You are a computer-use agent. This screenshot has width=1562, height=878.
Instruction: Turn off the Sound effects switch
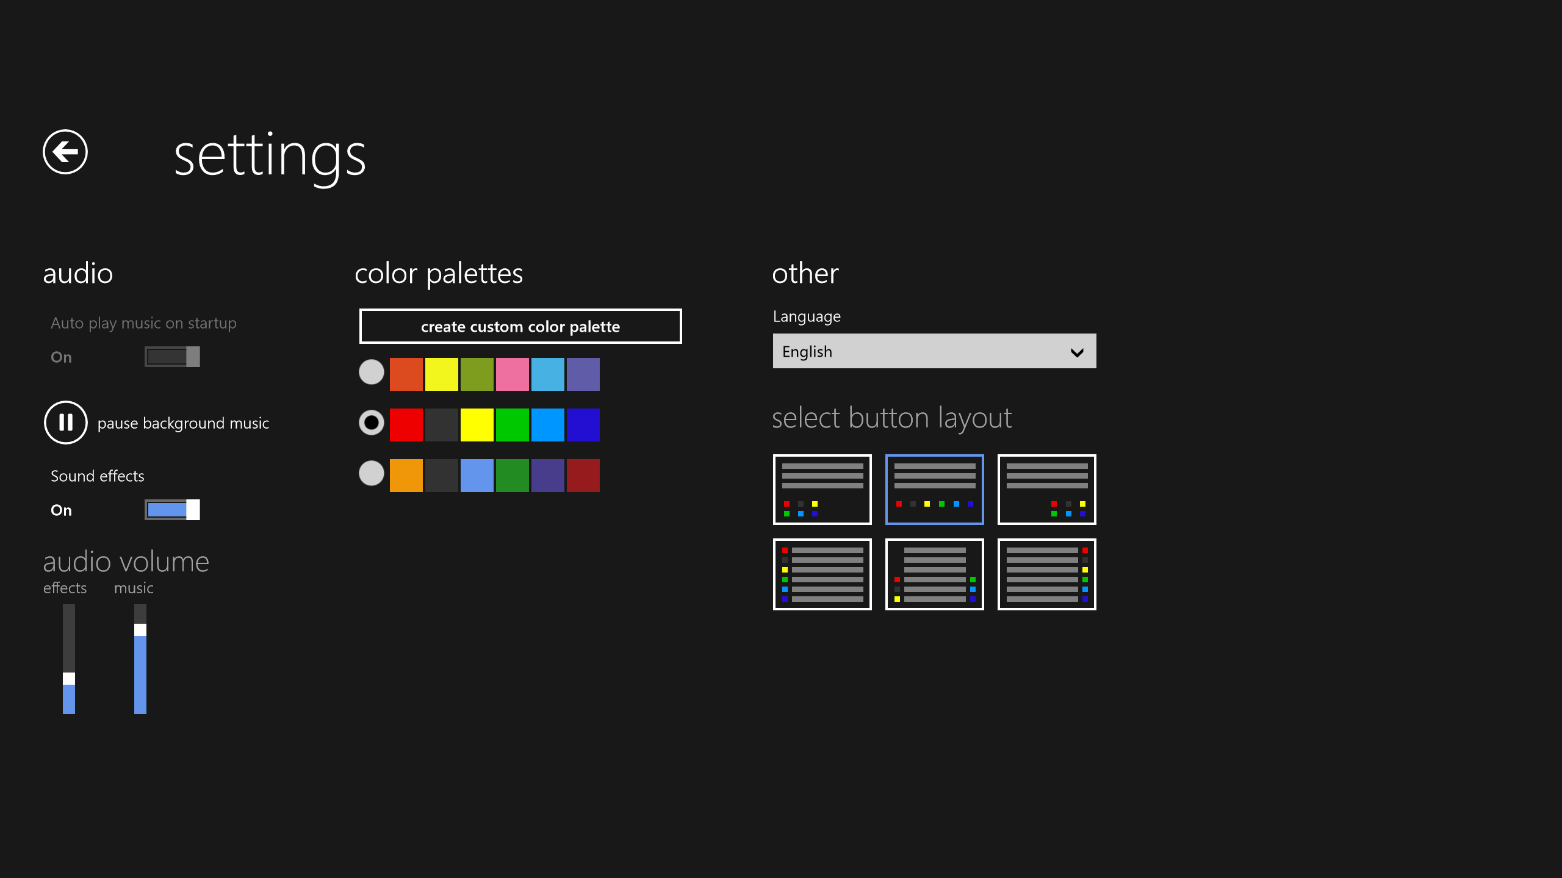coord(172,510)
